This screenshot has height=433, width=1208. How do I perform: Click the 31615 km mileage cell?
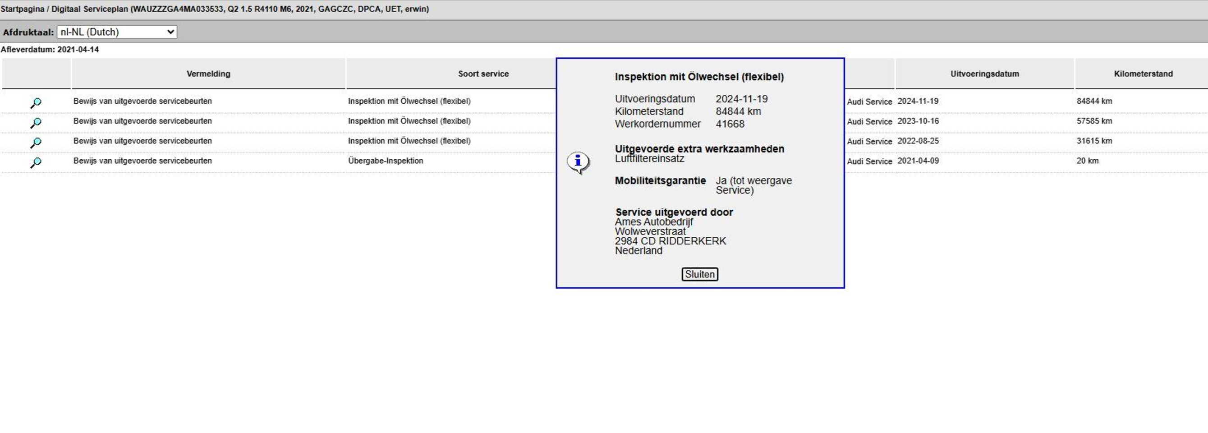pos(1094,141)
